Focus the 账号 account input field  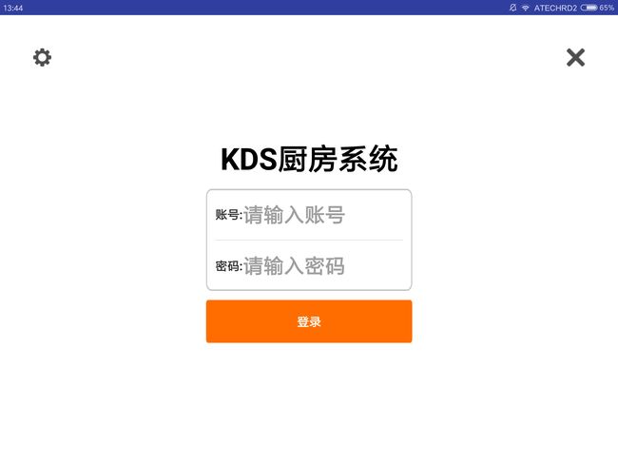pyautogui.click(x=309, y=215)
